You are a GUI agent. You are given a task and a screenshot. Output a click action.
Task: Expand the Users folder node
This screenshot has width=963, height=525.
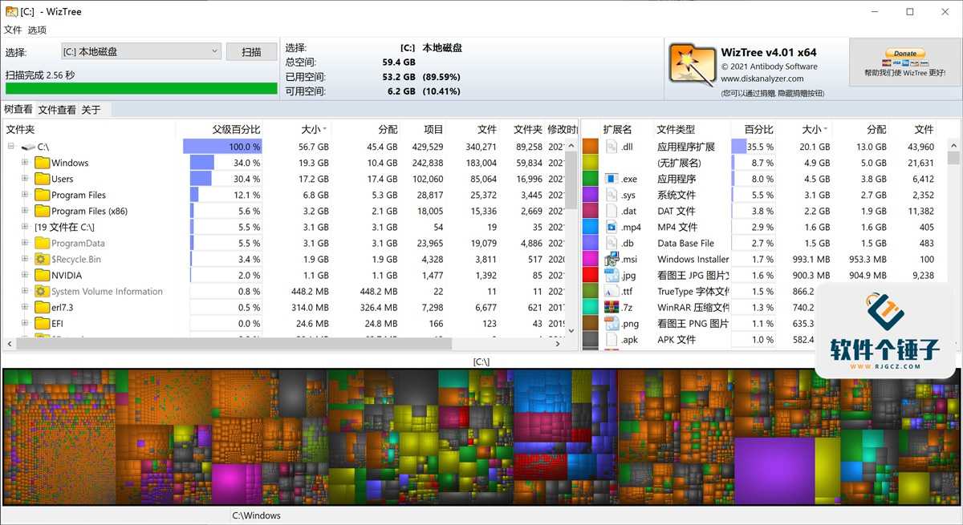pyautogui.click(x=25, y=179)
